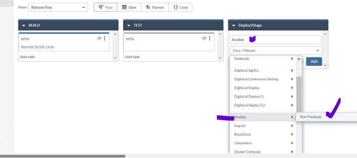Expand the Core > Manual task type dropdown
The image size is (357, 158).
tap(275, 50)
